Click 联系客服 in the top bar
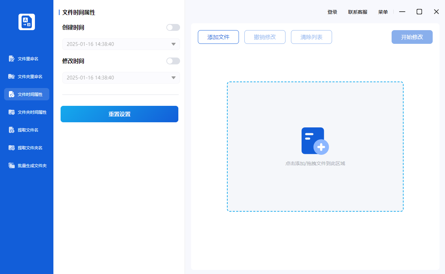Viewport: 445px width, 274px height. [x=357, y=12]
